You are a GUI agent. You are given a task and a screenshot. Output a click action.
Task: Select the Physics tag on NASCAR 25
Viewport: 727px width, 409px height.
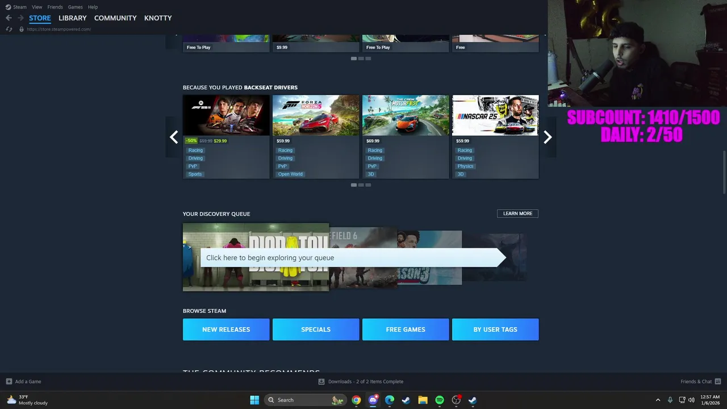point(465,166)
